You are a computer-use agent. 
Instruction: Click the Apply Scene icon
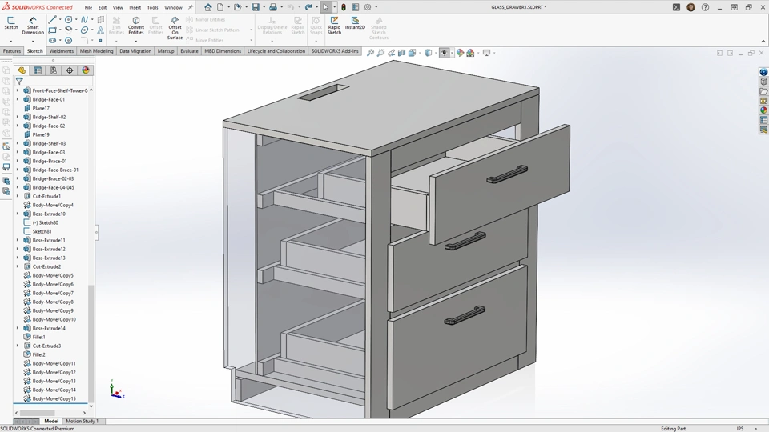(470, 53)
